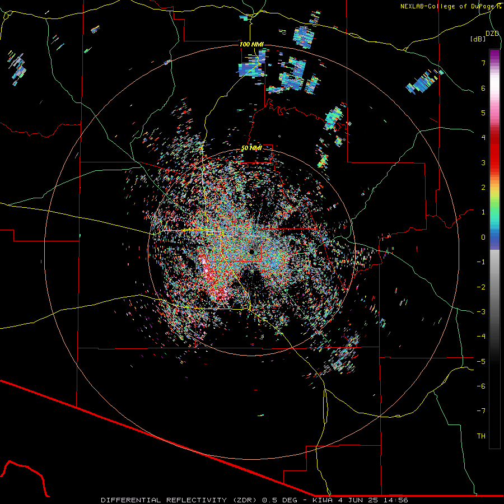Click the ZDR color bar legend
Viewport: 504px width, 504px height.
tap(494, 249)
